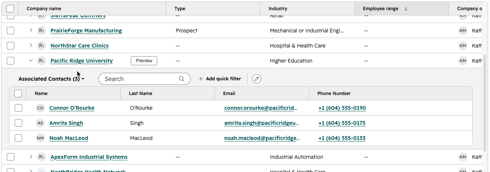
Task: Tick the select-all contacts checkbox
Action: tap(18, 94)
